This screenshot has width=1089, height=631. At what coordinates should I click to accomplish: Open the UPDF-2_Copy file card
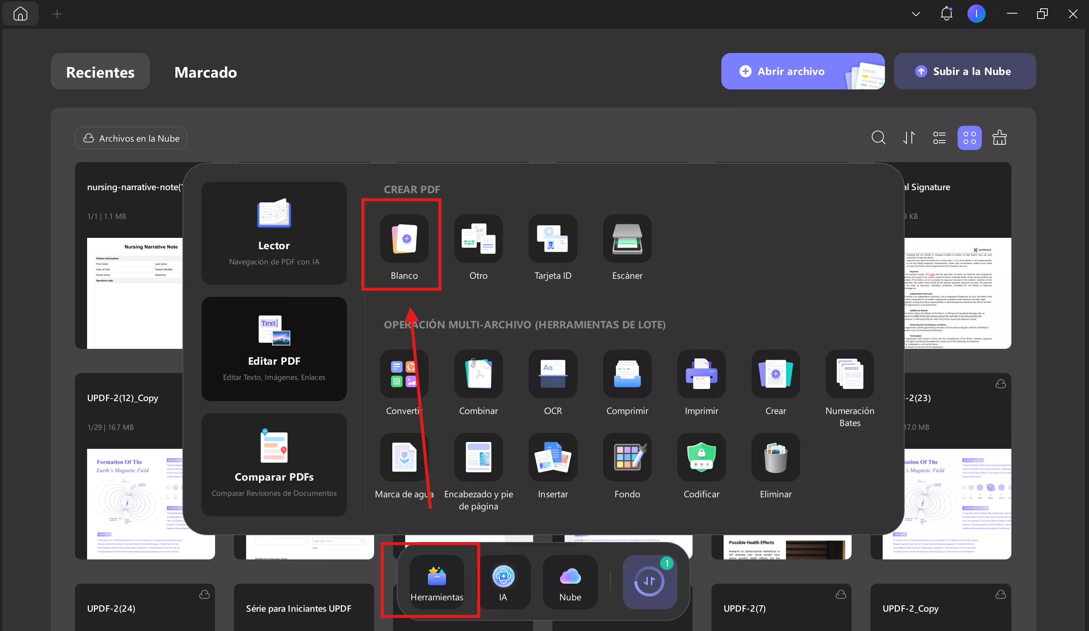pos(941,607)
